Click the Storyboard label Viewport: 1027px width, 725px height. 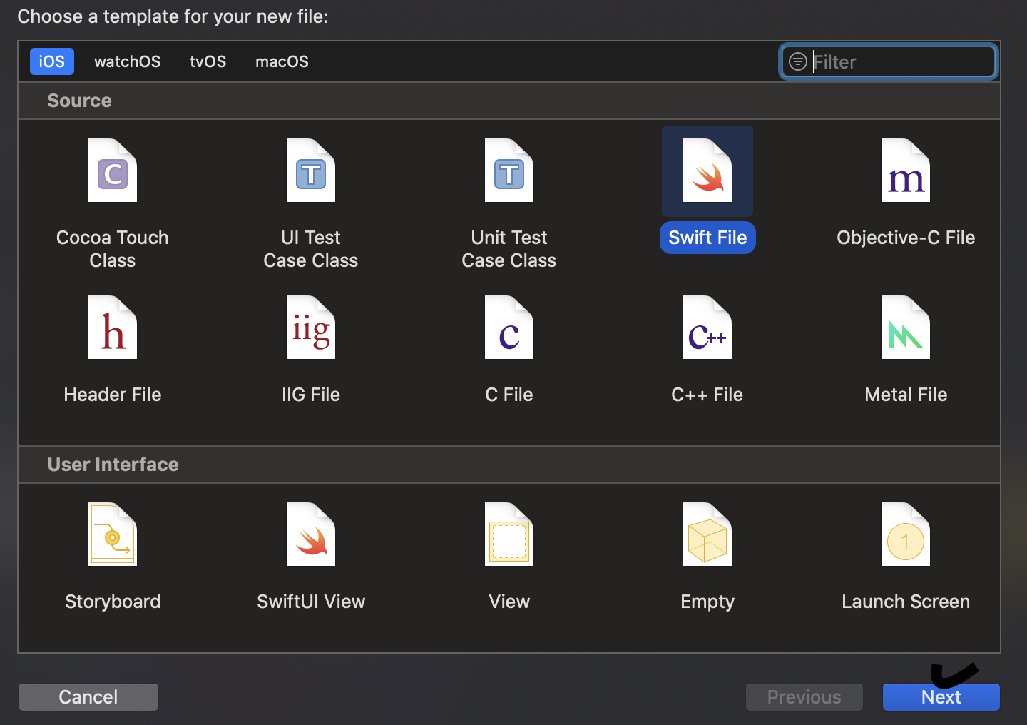tap(113, 602)
